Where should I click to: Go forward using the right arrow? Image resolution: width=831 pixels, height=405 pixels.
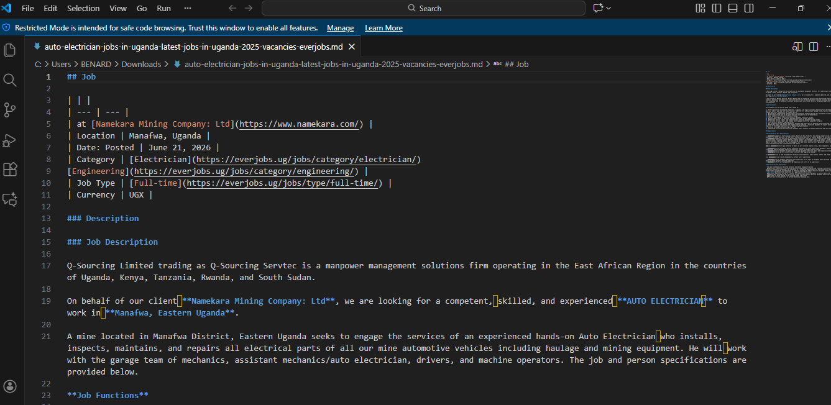click(x=249, y=8)
